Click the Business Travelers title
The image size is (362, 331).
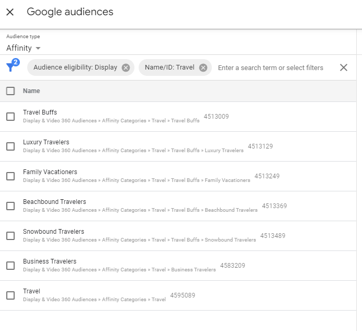click(50, 261)
